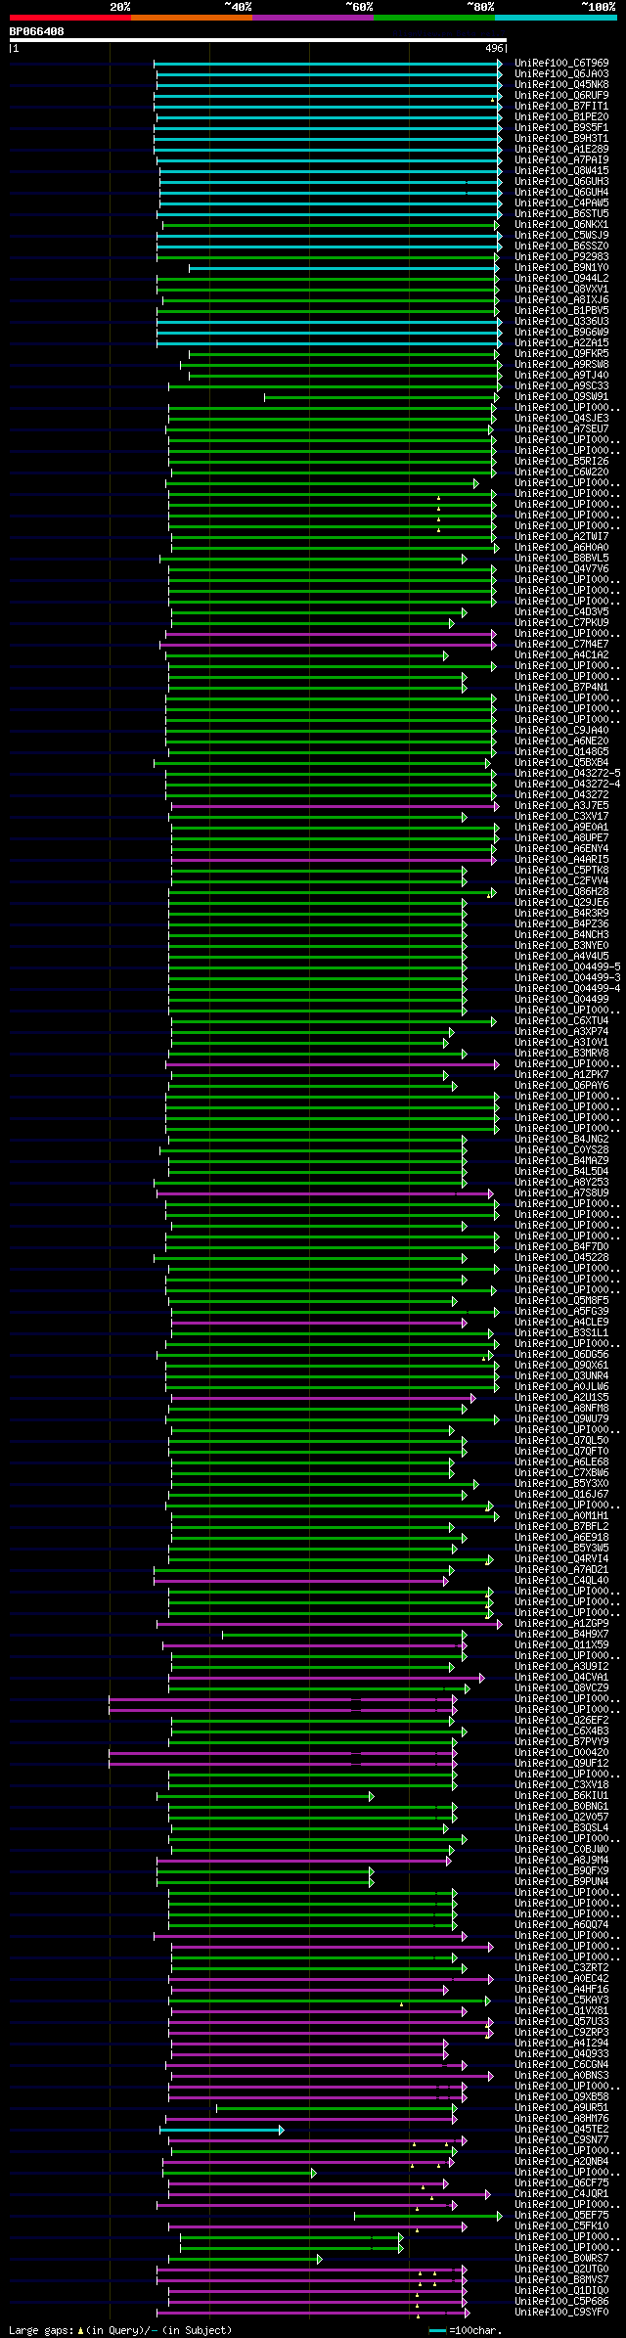Select hit label UniRef100_A8UPE7
Viewport: 626px width, 2338px height.
tap(561, 837)
